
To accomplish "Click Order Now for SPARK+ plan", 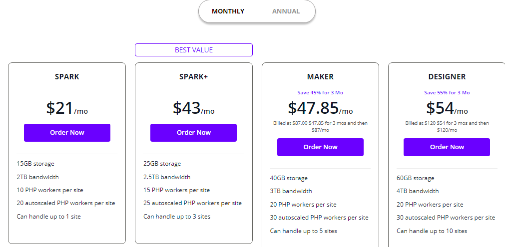I will click(193, 133).
